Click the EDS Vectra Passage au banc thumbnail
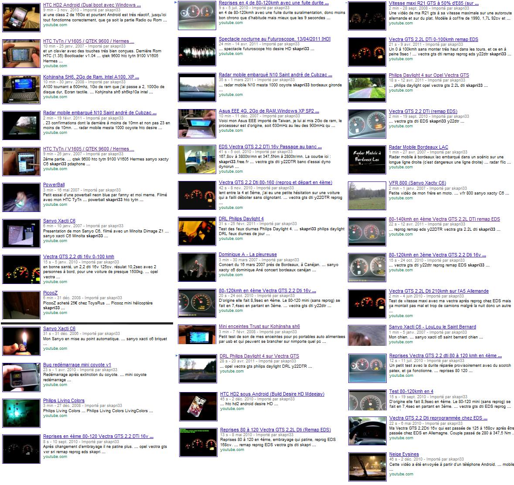 (x=197, y=159)
